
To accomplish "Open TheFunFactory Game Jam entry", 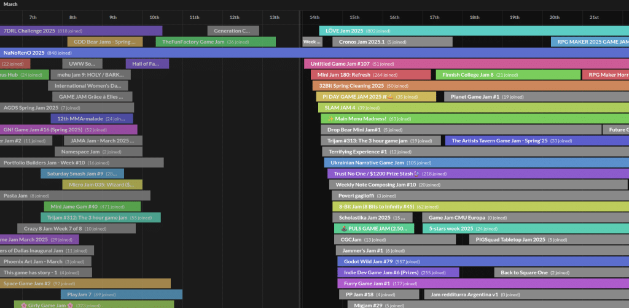I will tap(216, 42).
